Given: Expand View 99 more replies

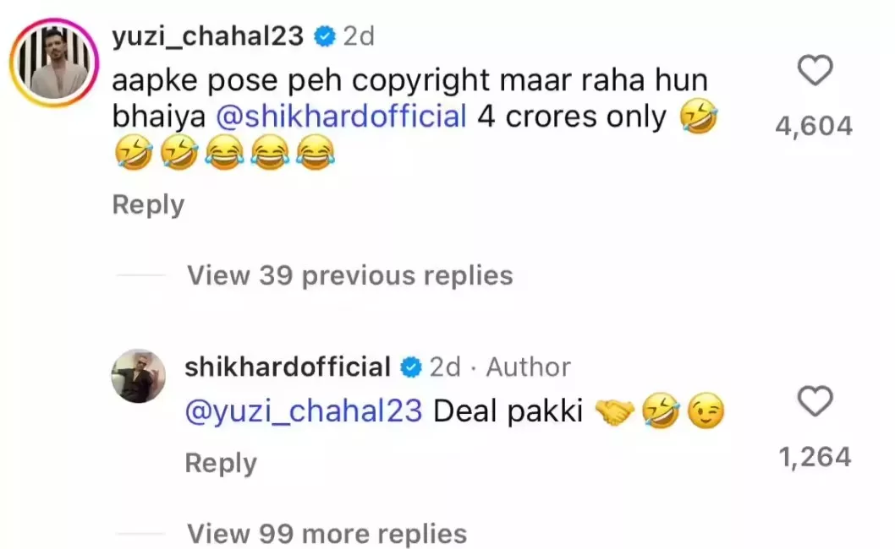Looking at the screenshot, I should (x=327, y=534).
